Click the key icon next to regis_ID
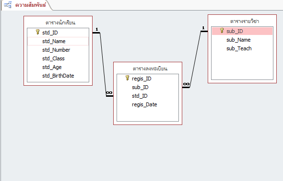Image resolution: width=283 pixels, height=181 pixels. click(127, 78)
